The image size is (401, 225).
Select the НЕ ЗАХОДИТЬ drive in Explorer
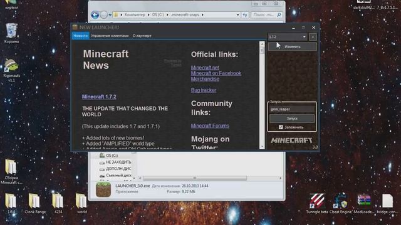(x=115, y=162)
